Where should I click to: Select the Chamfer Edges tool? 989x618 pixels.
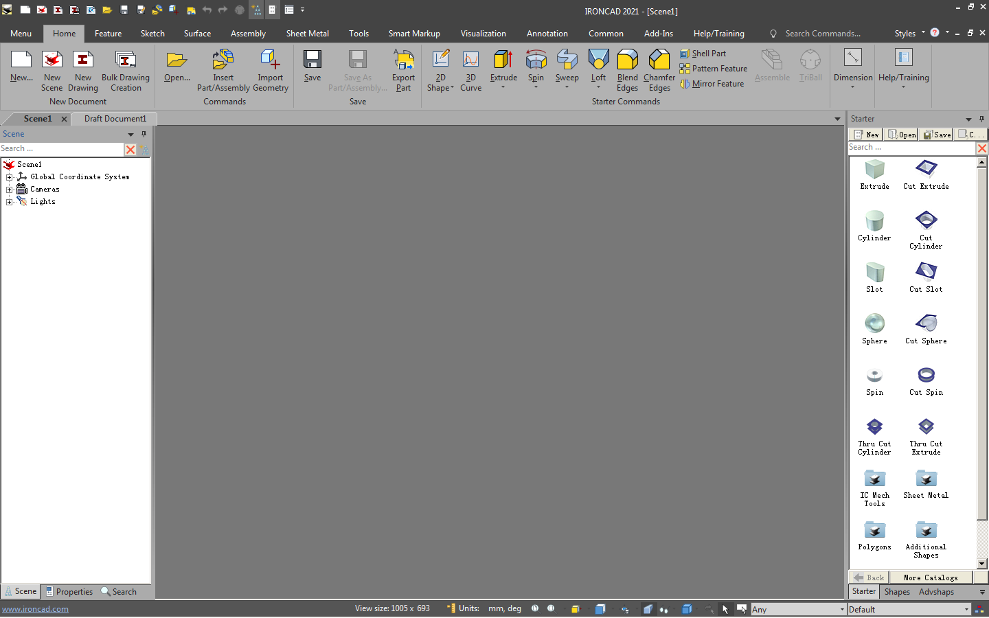tap(659, 69)
